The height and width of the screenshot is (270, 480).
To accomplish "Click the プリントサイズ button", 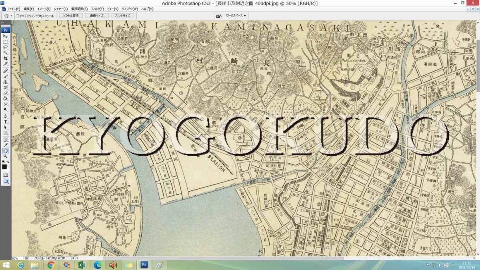I will [x=122, y=16].
